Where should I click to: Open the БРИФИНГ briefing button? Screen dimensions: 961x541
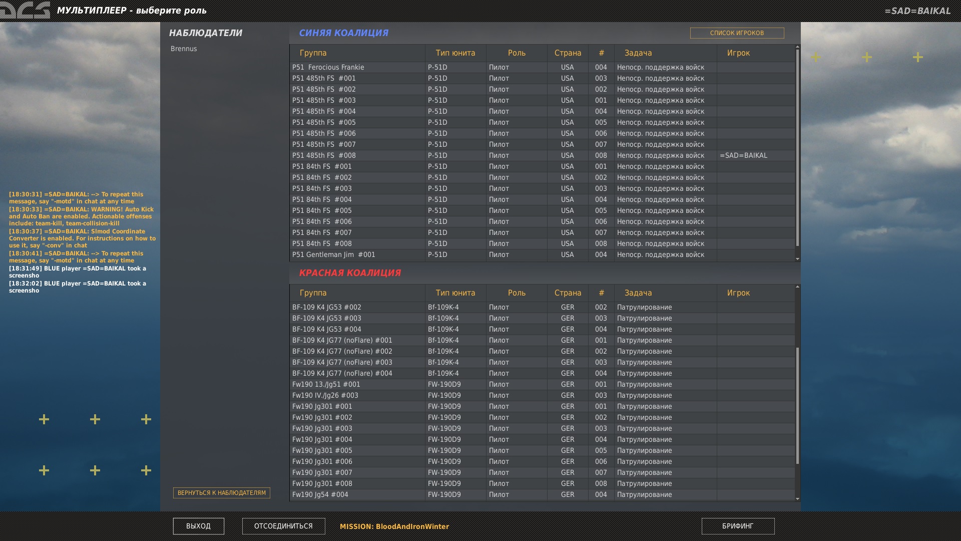coord(738,526)
